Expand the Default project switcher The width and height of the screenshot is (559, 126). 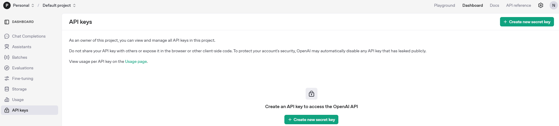pyautogui.click(x=59, y=5)
